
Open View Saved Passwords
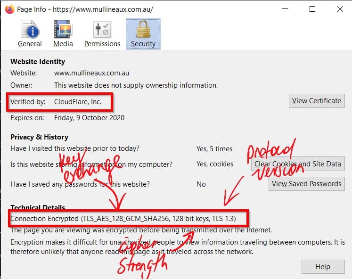306,184
